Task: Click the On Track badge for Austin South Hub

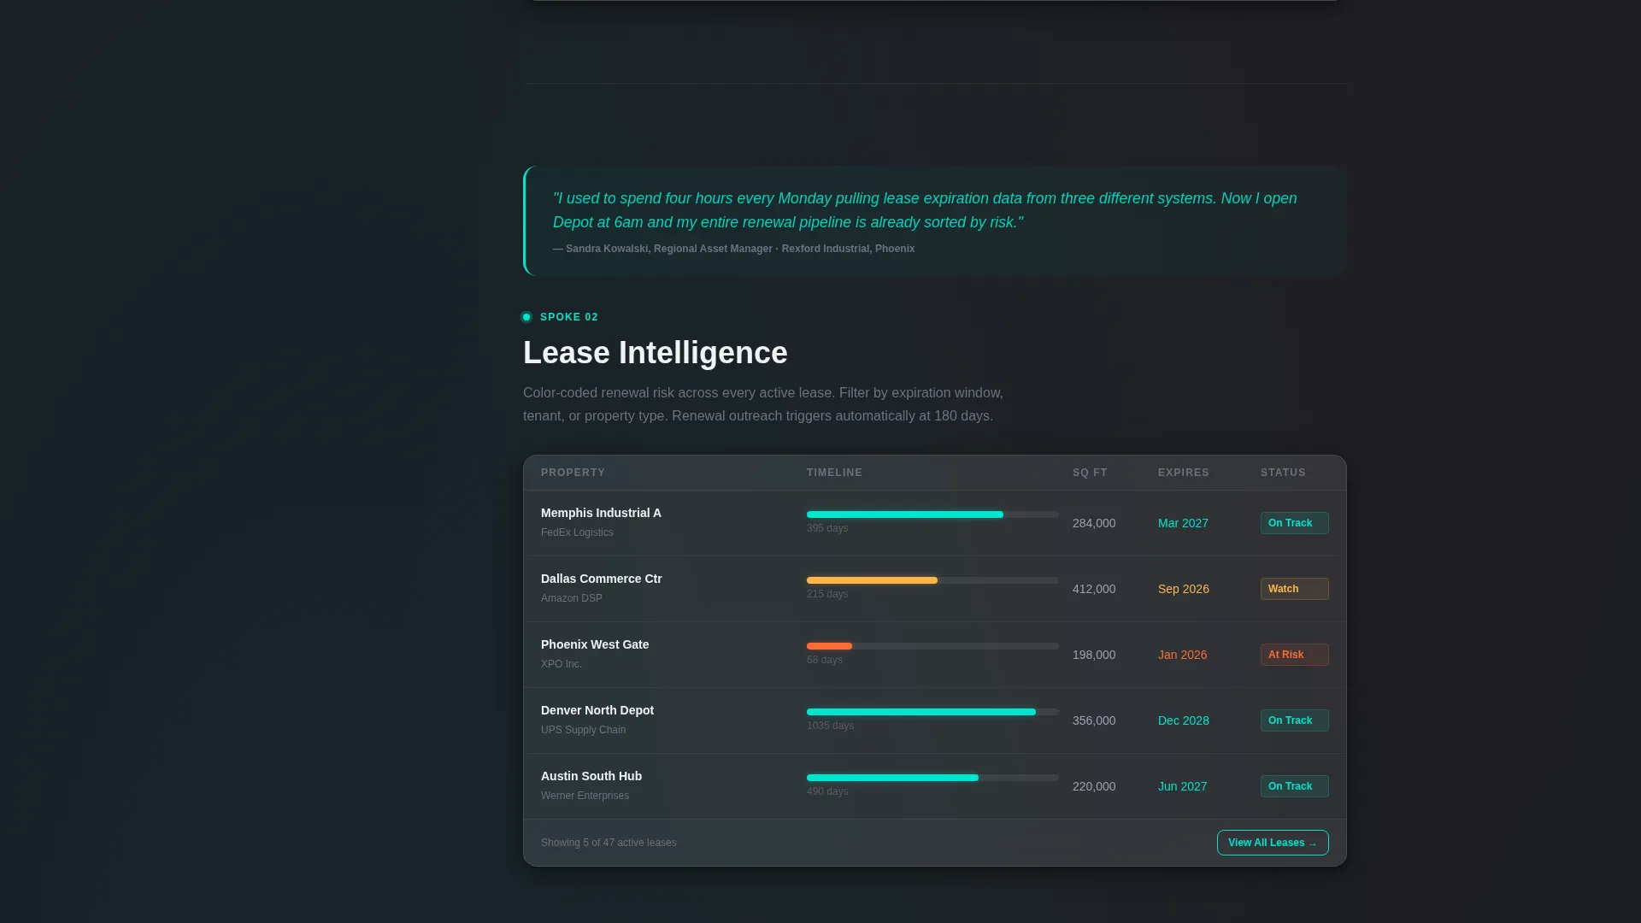Action: pos(1294,786)
